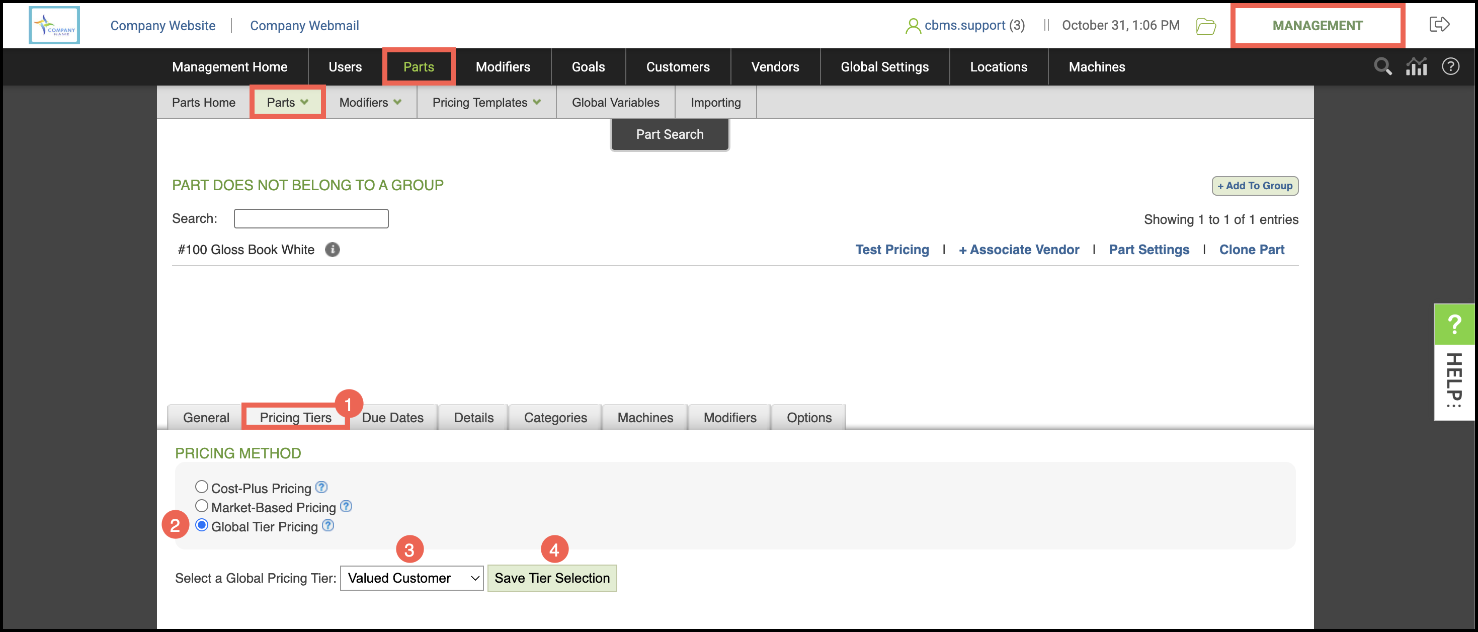Image resolution: width=1478 pixels, height=632 pixels.
Task: Switch to the Due Dates tab
Action: pyautogui.click(x=392, y=417)
